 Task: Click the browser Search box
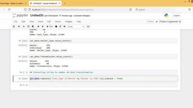(x=155, y=10)
